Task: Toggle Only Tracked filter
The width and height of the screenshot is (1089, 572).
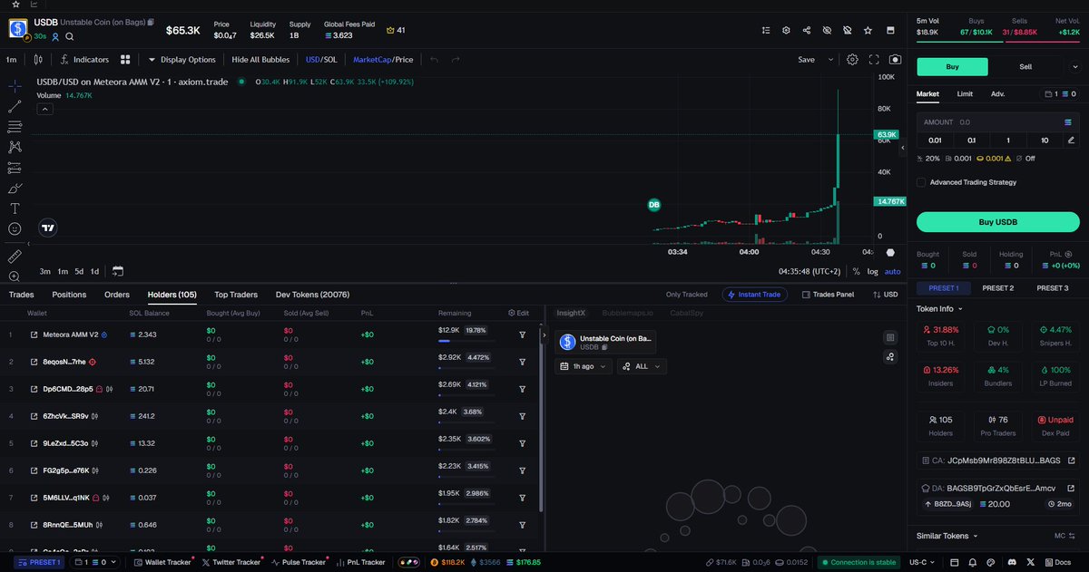Action: 686,295
